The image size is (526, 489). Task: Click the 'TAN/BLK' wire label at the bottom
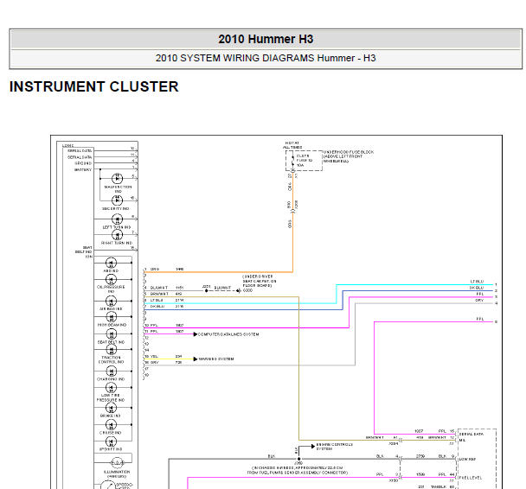[439, 486]
